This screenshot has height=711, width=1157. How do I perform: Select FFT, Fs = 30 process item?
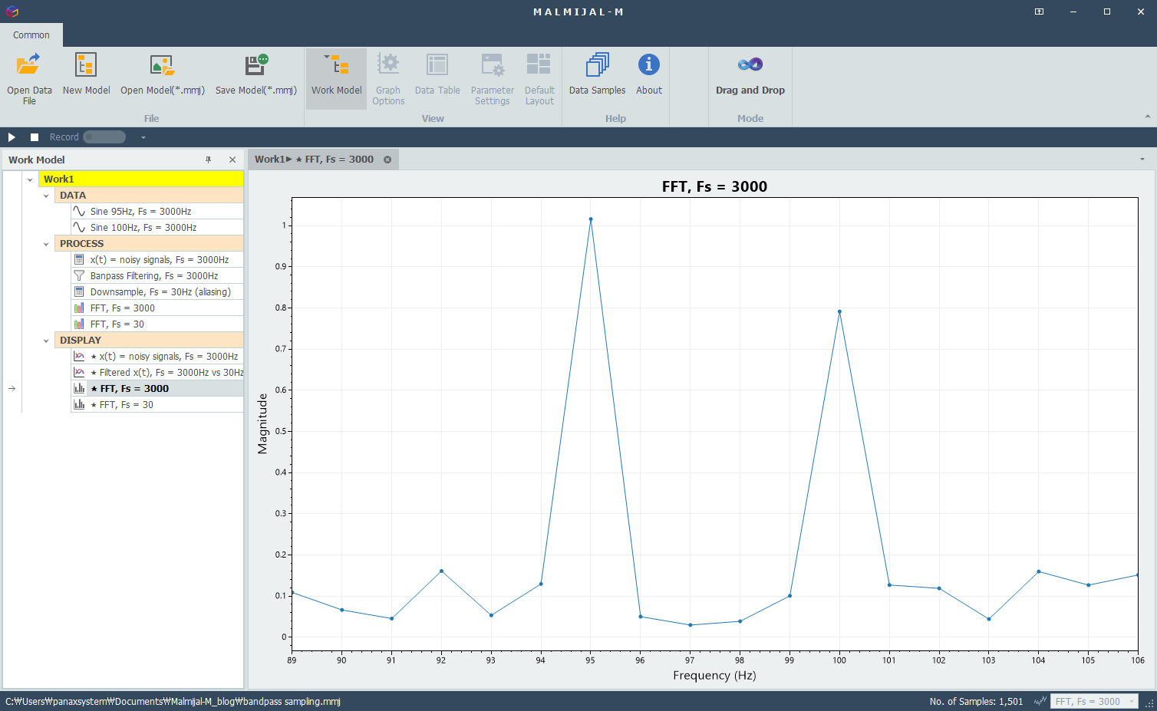[x=157, y=324]
